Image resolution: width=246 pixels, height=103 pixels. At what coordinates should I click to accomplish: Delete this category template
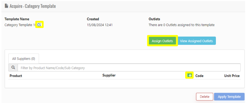coord(205,96)
